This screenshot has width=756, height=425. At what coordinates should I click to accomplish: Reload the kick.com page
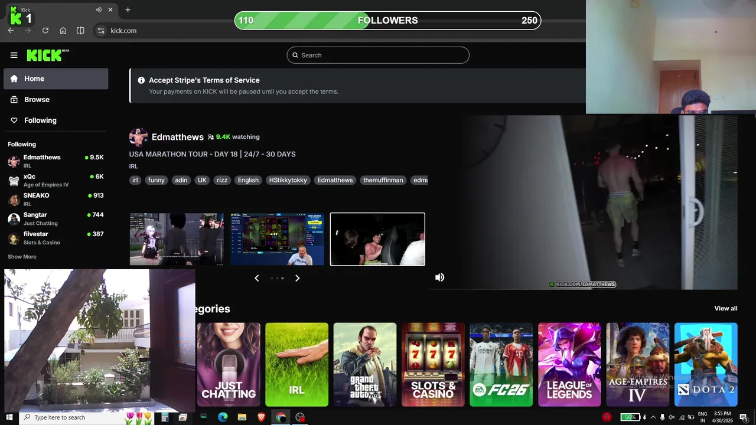45,31
